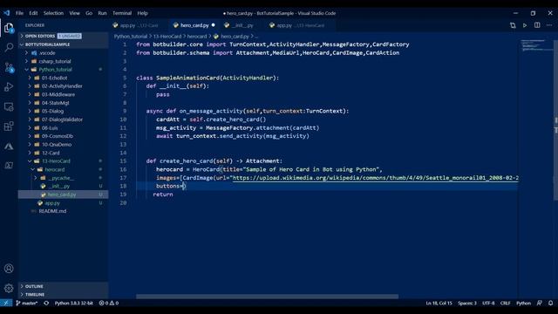This screenshot has width=558, height=314.
Task: Expand the Open Editors section
Action: [x=64, y=36]
